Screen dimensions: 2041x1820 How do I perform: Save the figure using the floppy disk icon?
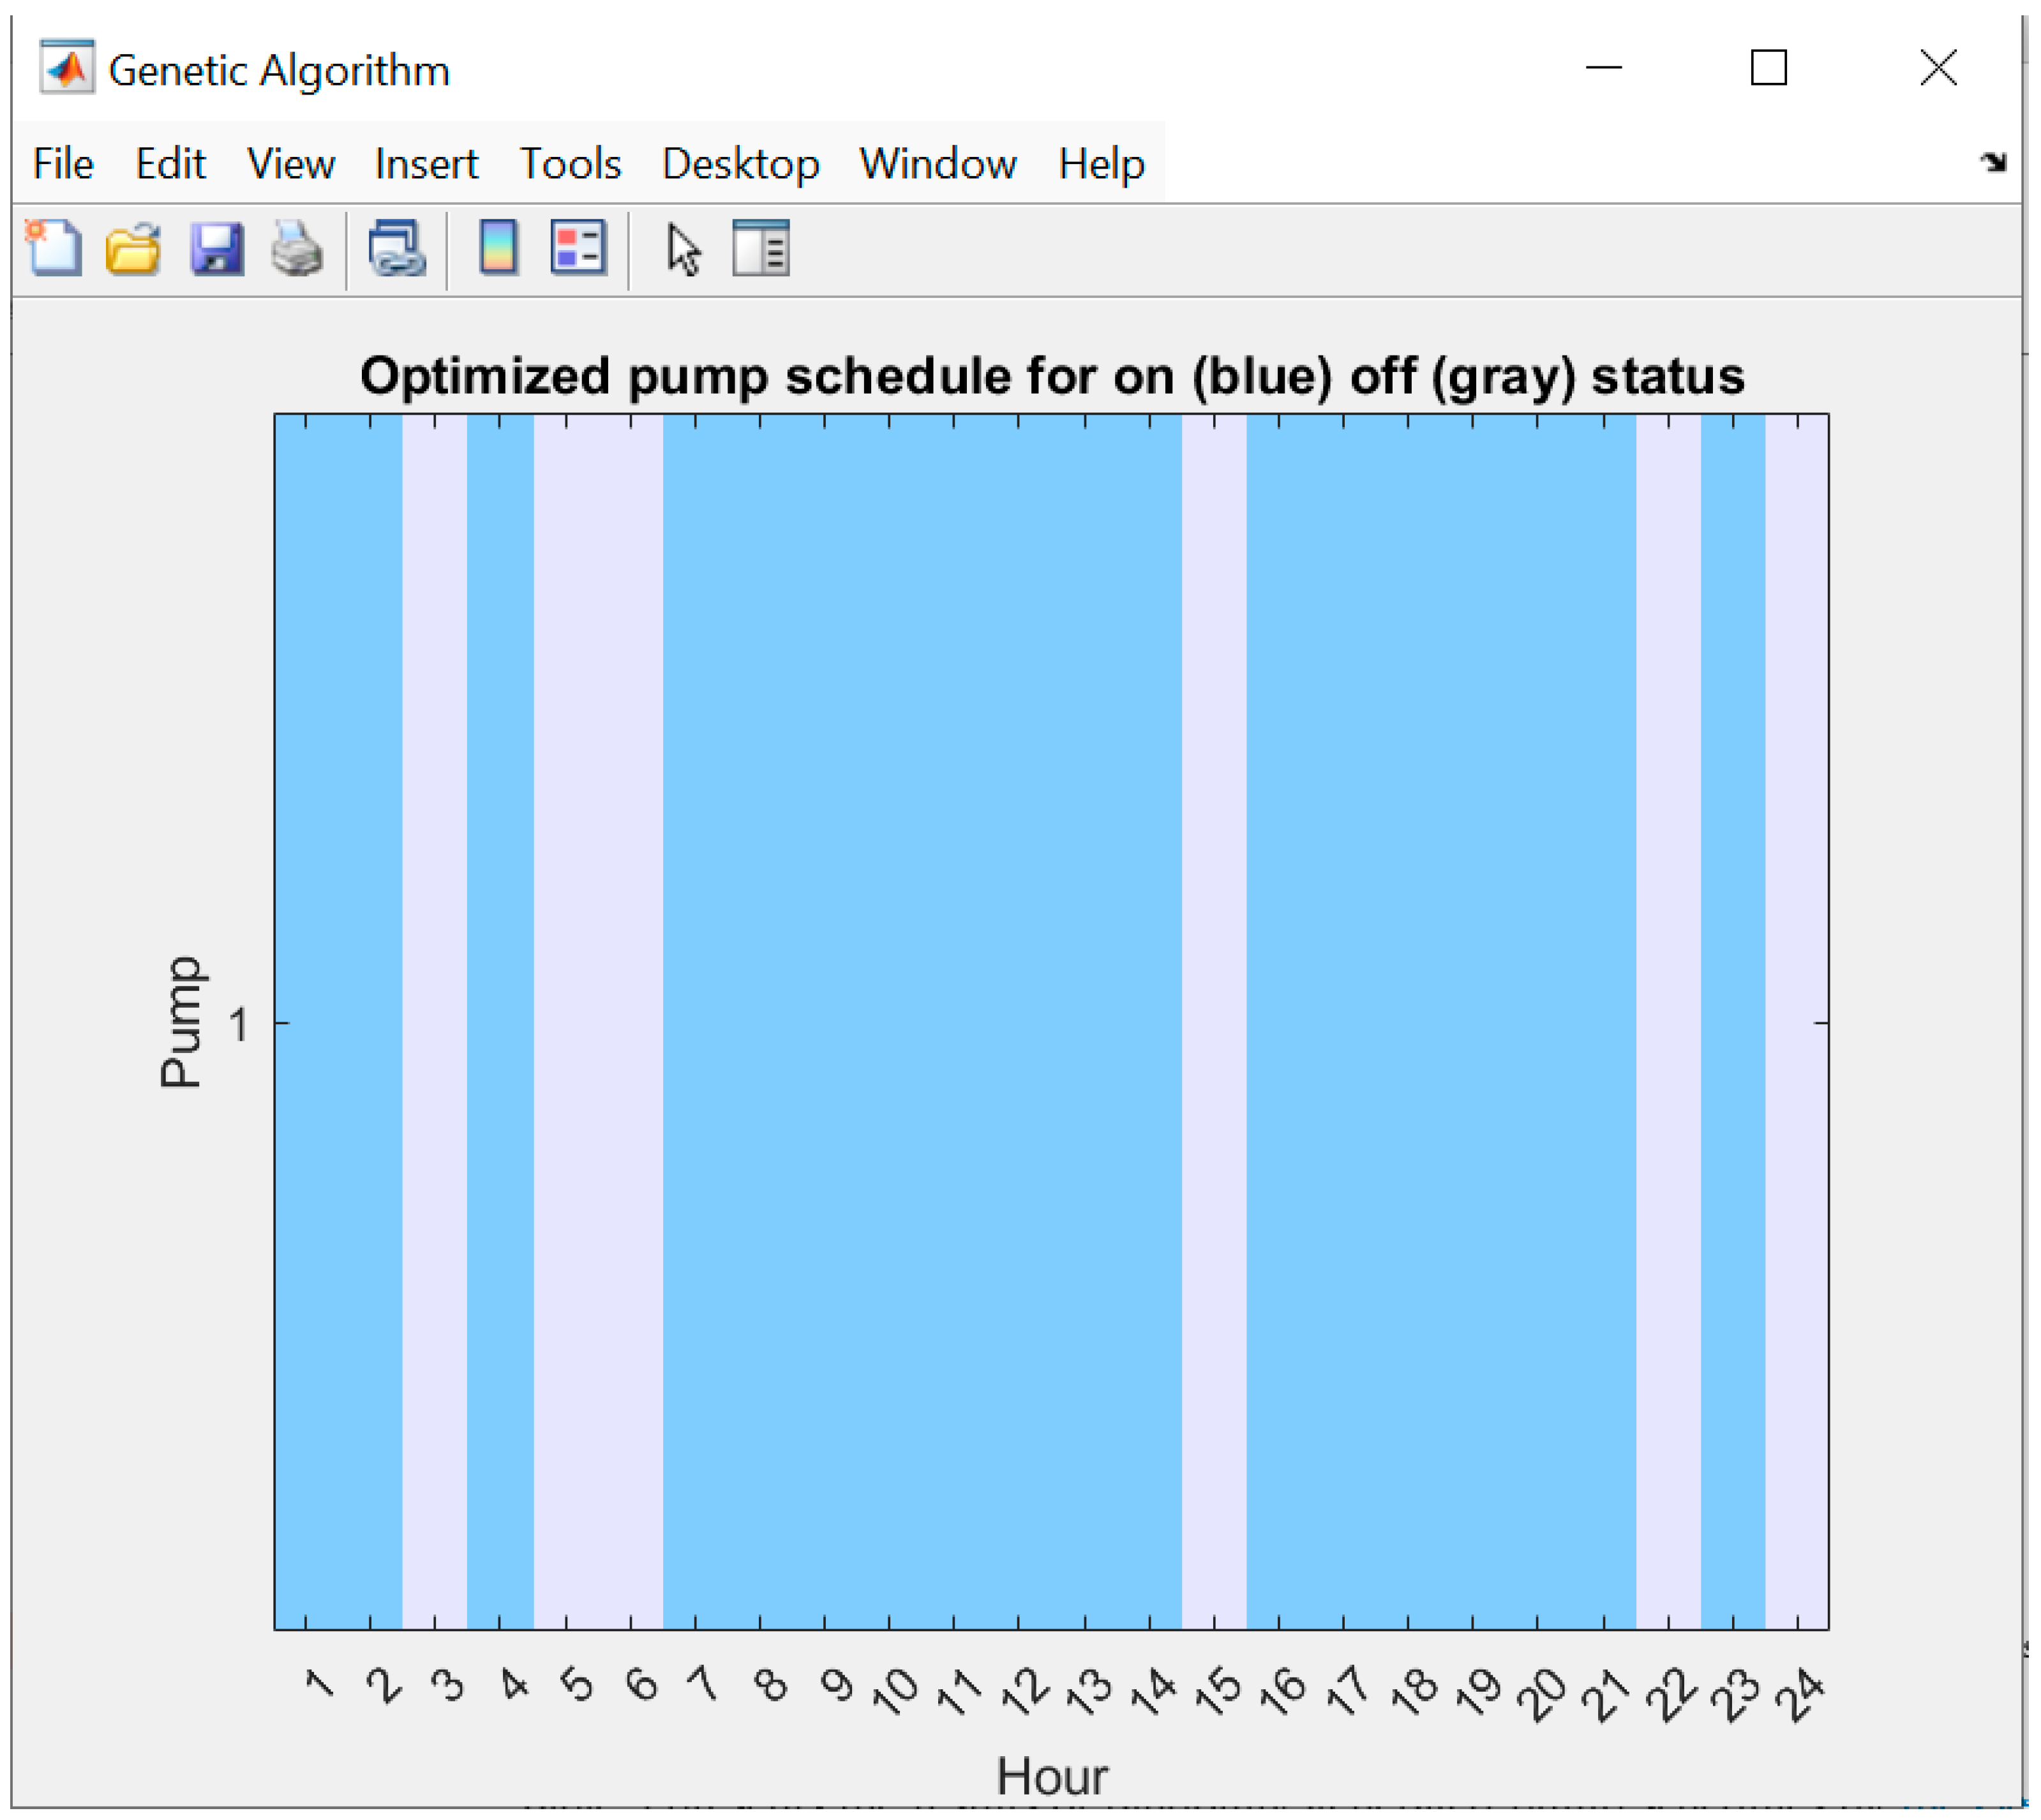tap(217, 247)
